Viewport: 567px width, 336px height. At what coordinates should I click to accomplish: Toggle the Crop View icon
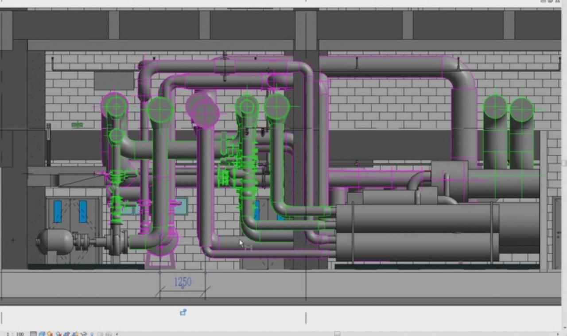tap(66, 334)
